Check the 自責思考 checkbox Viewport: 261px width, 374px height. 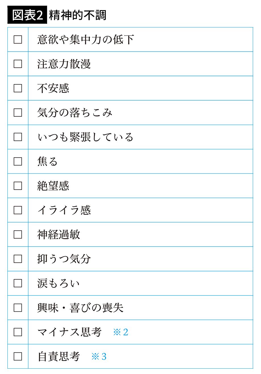18,356
